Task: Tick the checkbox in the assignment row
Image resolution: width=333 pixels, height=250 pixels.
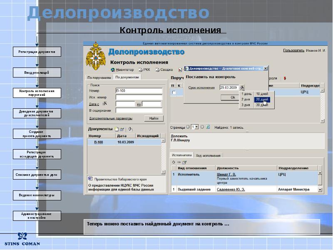Action: (x=174, y=92)
